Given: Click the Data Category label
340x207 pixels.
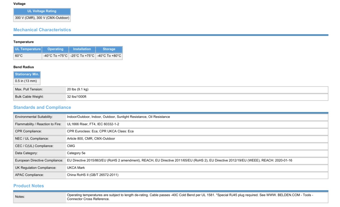Looking at the screenshot, I should coord(26,153).
